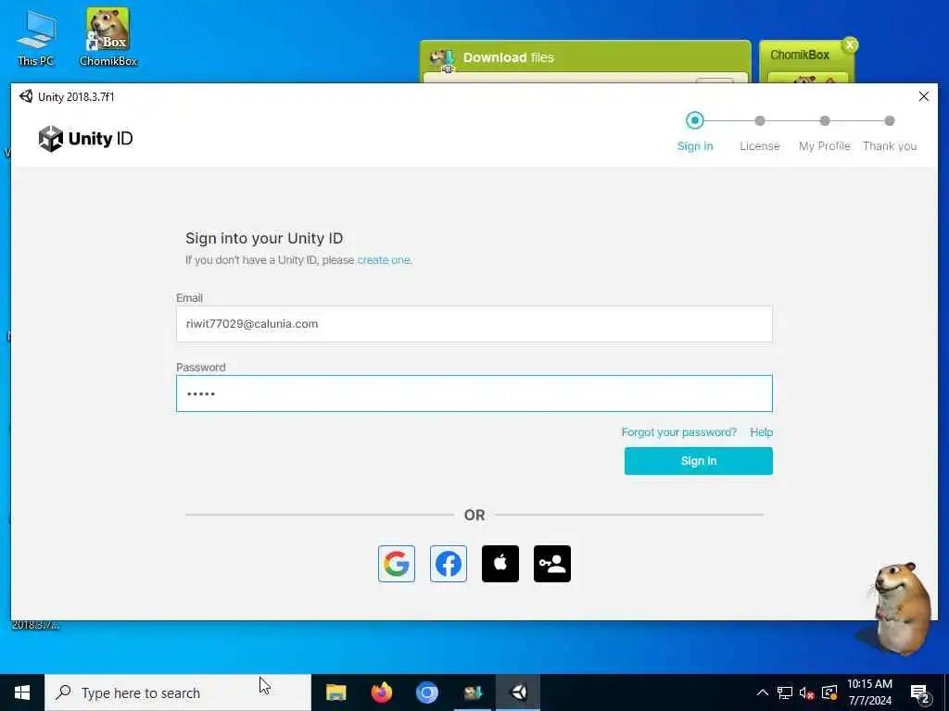This screenshot has width=949, height=711.
Task: Sign in with Google icon
Action: [x=397, y=564]
